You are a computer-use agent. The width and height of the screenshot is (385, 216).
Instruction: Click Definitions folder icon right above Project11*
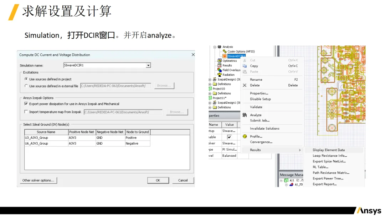pos(215,93)
